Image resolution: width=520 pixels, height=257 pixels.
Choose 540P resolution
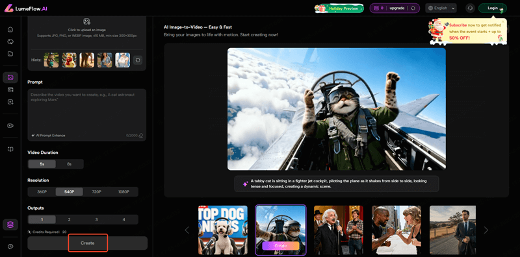pyautogui.click(x=70, y=191)
